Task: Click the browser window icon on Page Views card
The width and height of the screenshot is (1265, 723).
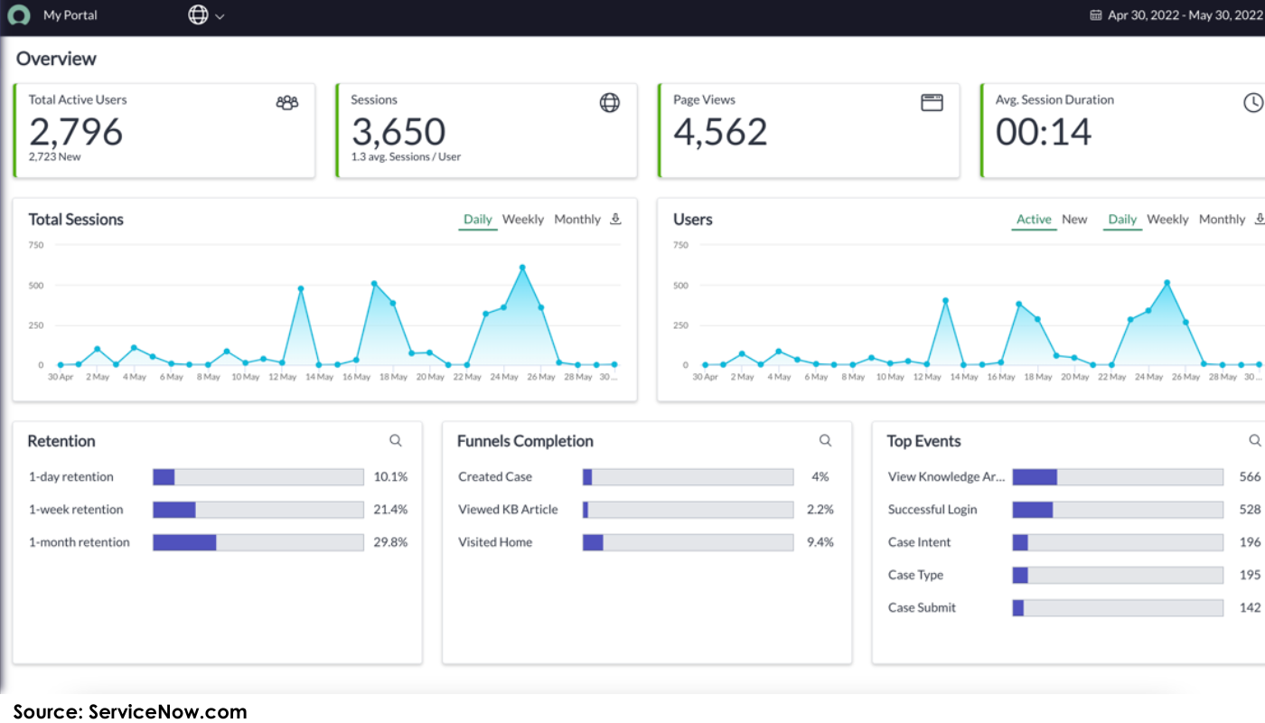Action: [x=932, y=102]
